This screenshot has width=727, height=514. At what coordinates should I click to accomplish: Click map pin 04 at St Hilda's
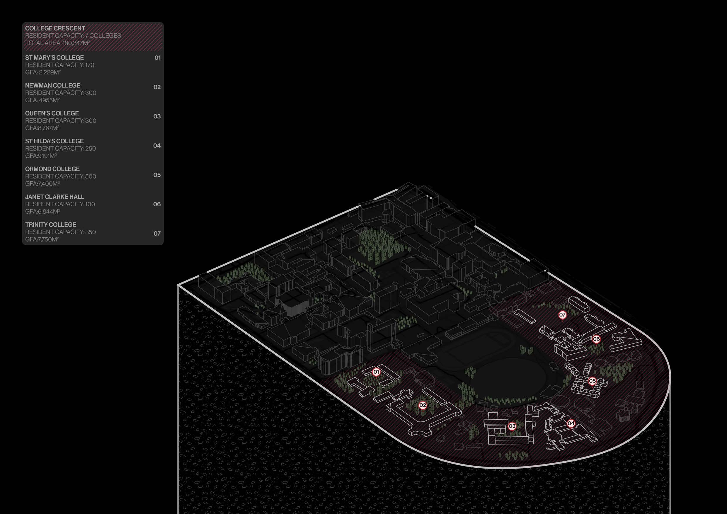(x=571, y=423)
